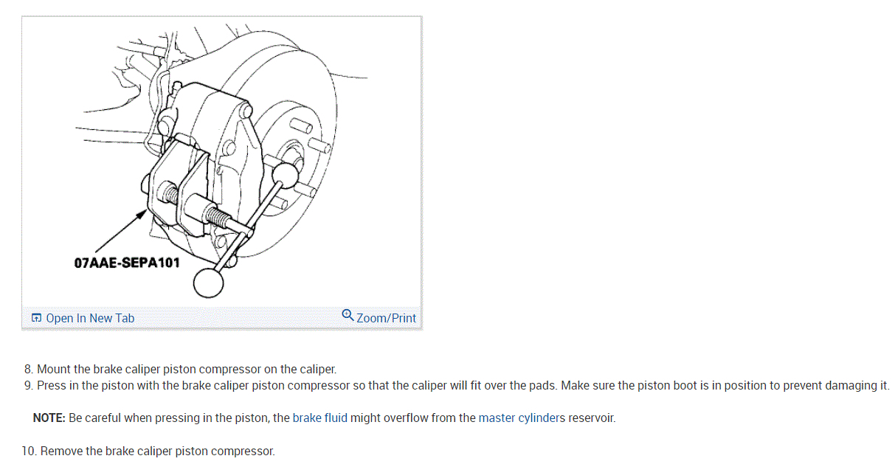Follow the brake fluid hyperlink
The height and width of the screenshot is (467, 895).
[x=319, y=418]
